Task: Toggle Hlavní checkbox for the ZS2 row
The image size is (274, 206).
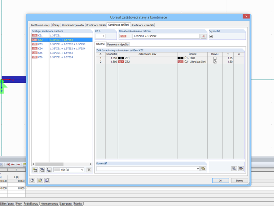Action: (215, 62)
